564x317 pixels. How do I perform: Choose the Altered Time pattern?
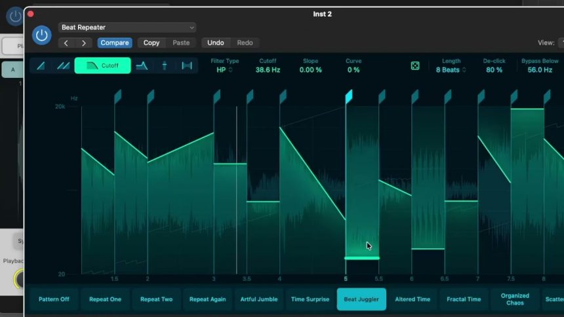[x=413, y=299]
